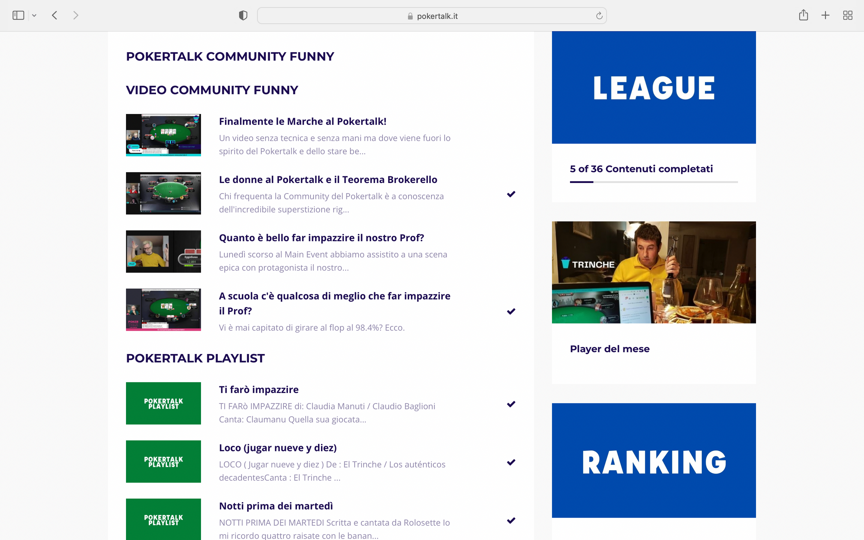Open the LEAGUE banner
Screen dimensions: 864x540
654,87
